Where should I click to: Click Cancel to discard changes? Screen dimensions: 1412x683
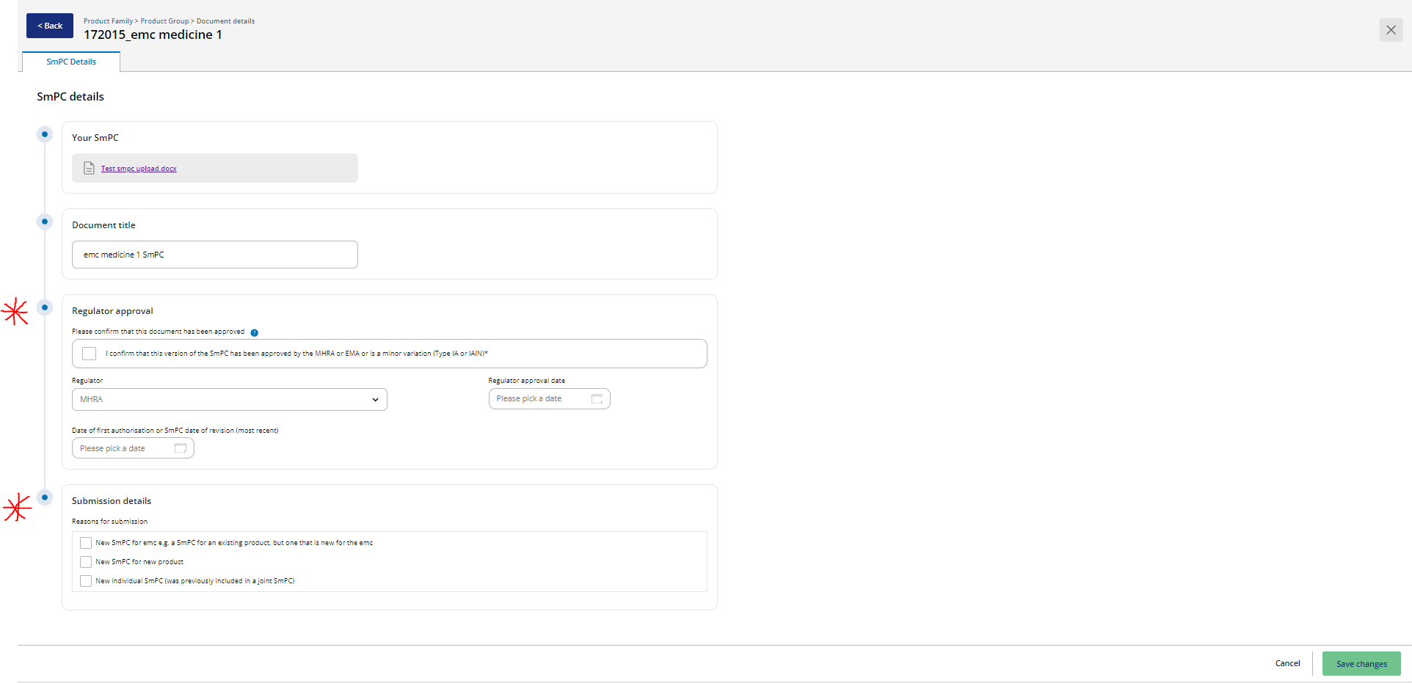pos(1287,663)
